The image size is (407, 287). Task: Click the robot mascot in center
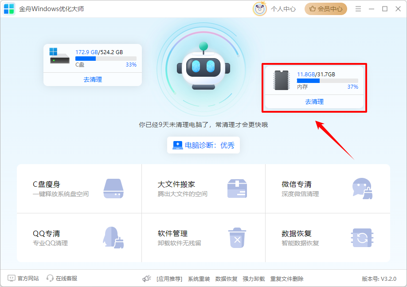[x=203, y=67]
